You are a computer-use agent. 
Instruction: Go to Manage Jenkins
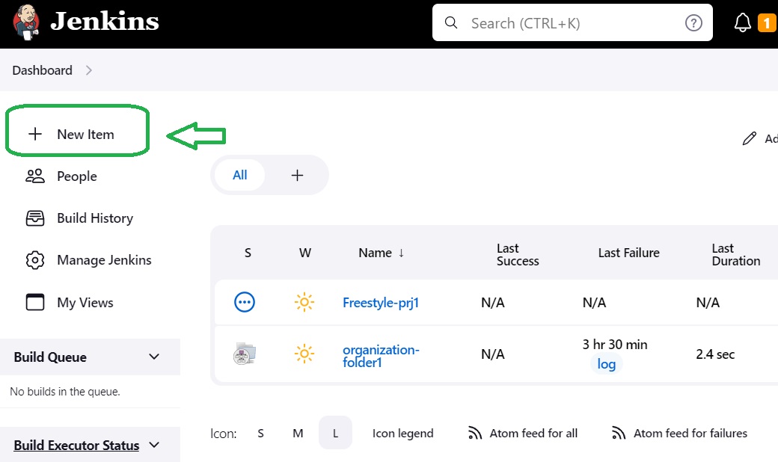pos(104,260)
